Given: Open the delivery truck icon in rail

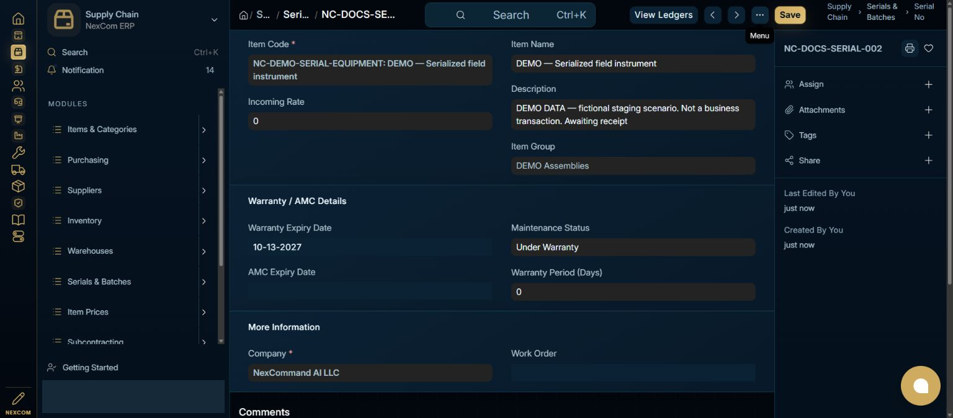Looking at the screenshot, I should (18, 169).
